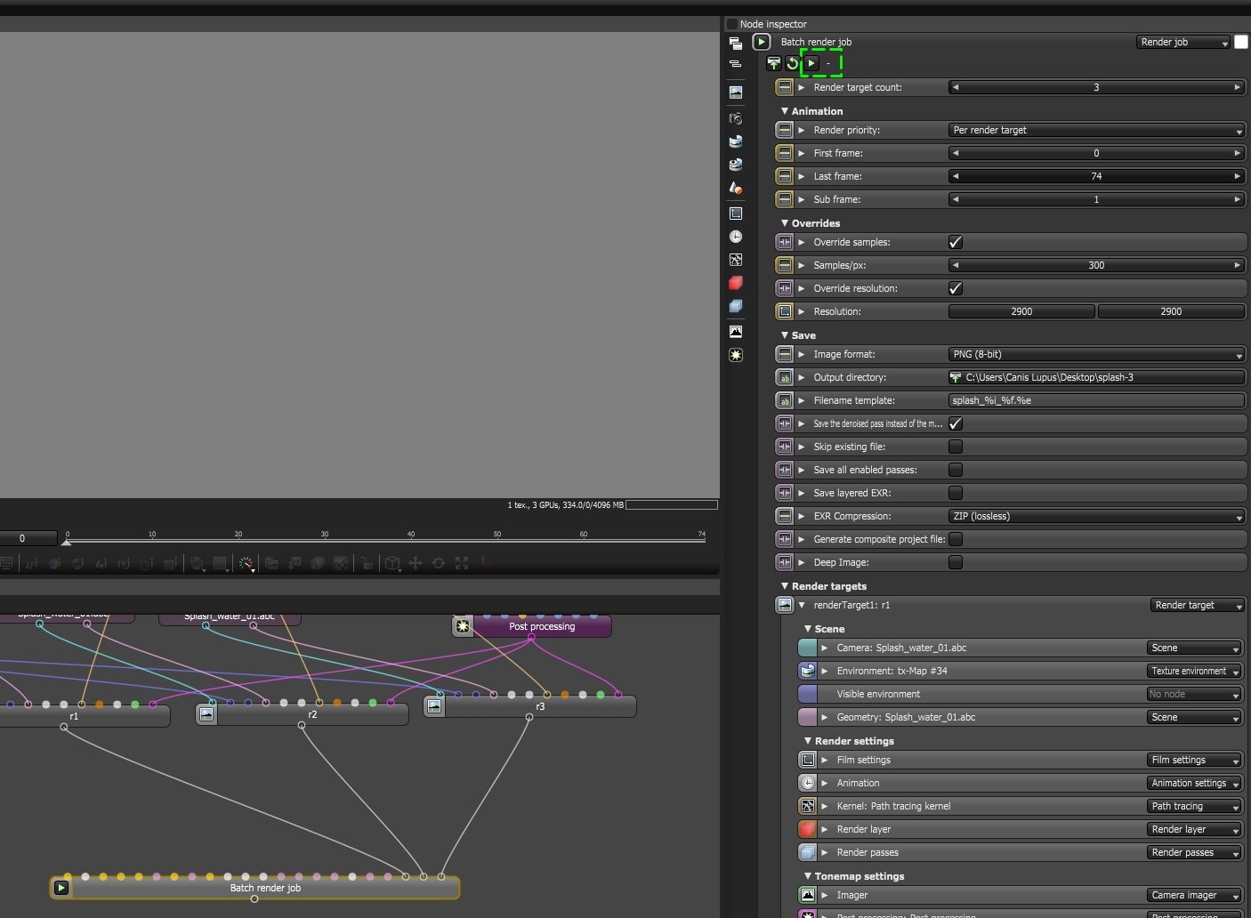Click the upload-arrow icon under Batch render job
Image resolution: width=1251 pixels, height=918 pixels.
point(773,63)
